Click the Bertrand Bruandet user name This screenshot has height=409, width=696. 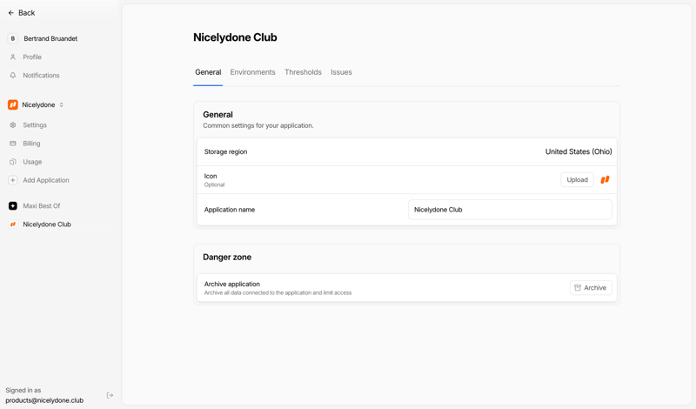click(x=50, y=38)
